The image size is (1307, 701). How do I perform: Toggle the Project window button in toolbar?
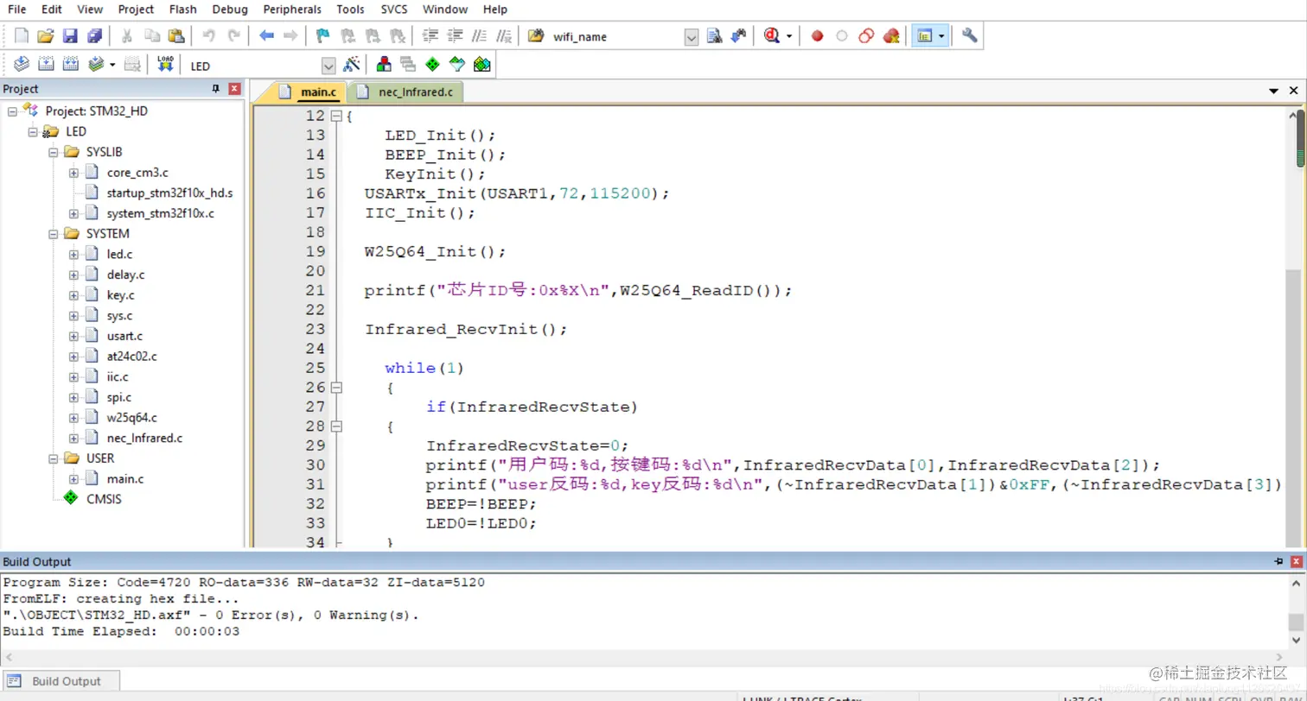tap(924, 36)
